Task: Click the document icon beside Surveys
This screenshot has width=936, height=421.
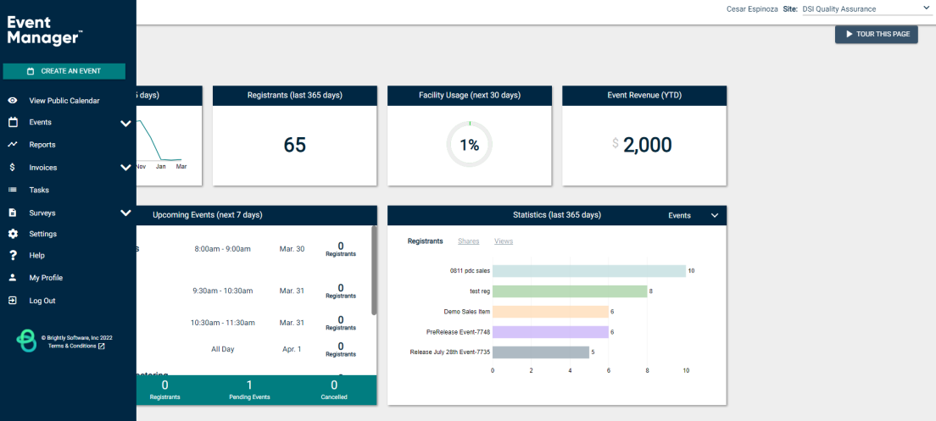Action: click(x=13, y=213)
